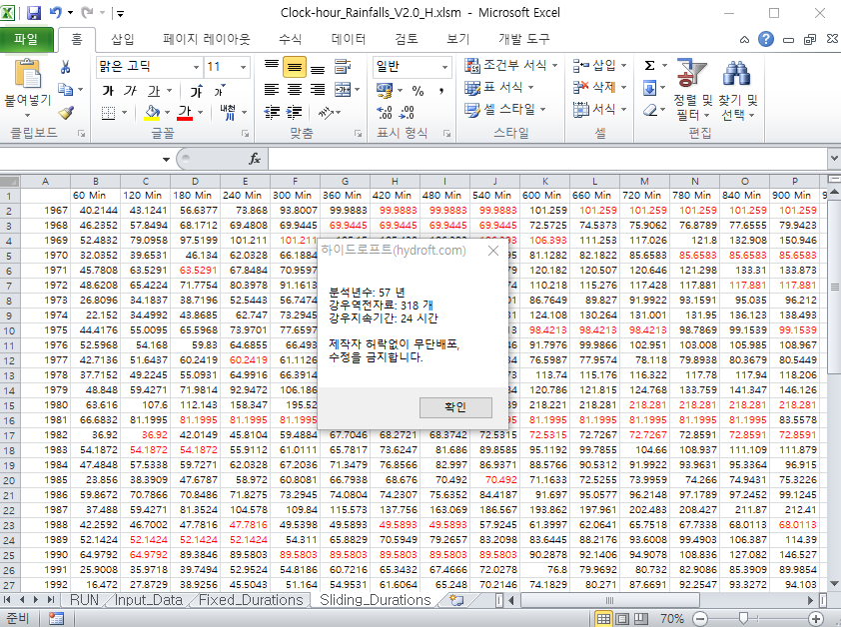Apply yellow fill color bucket
Viewport: 841px width, 627px height.
pos(153,113)
